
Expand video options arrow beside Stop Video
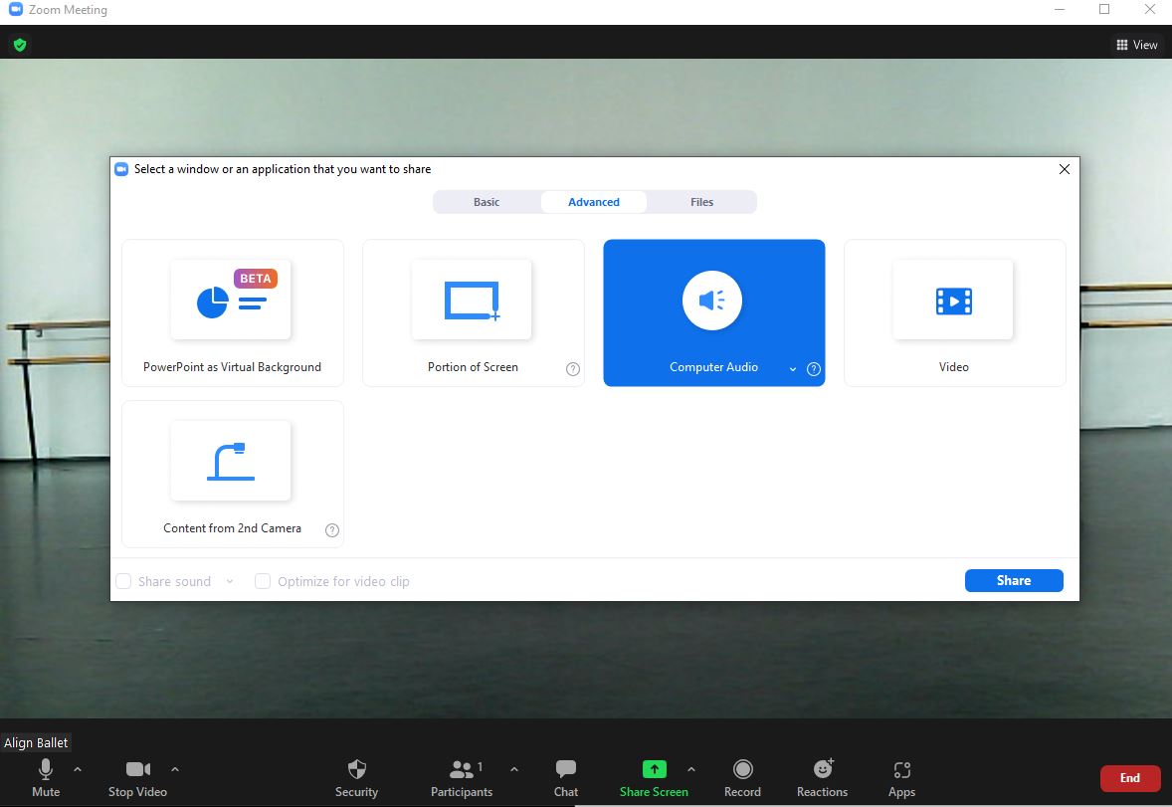[x=175, y=769]
